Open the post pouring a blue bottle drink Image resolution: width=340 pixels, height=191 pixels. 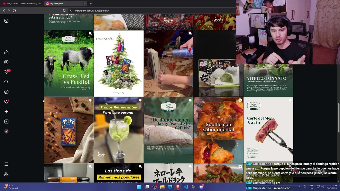coord(169,63)
